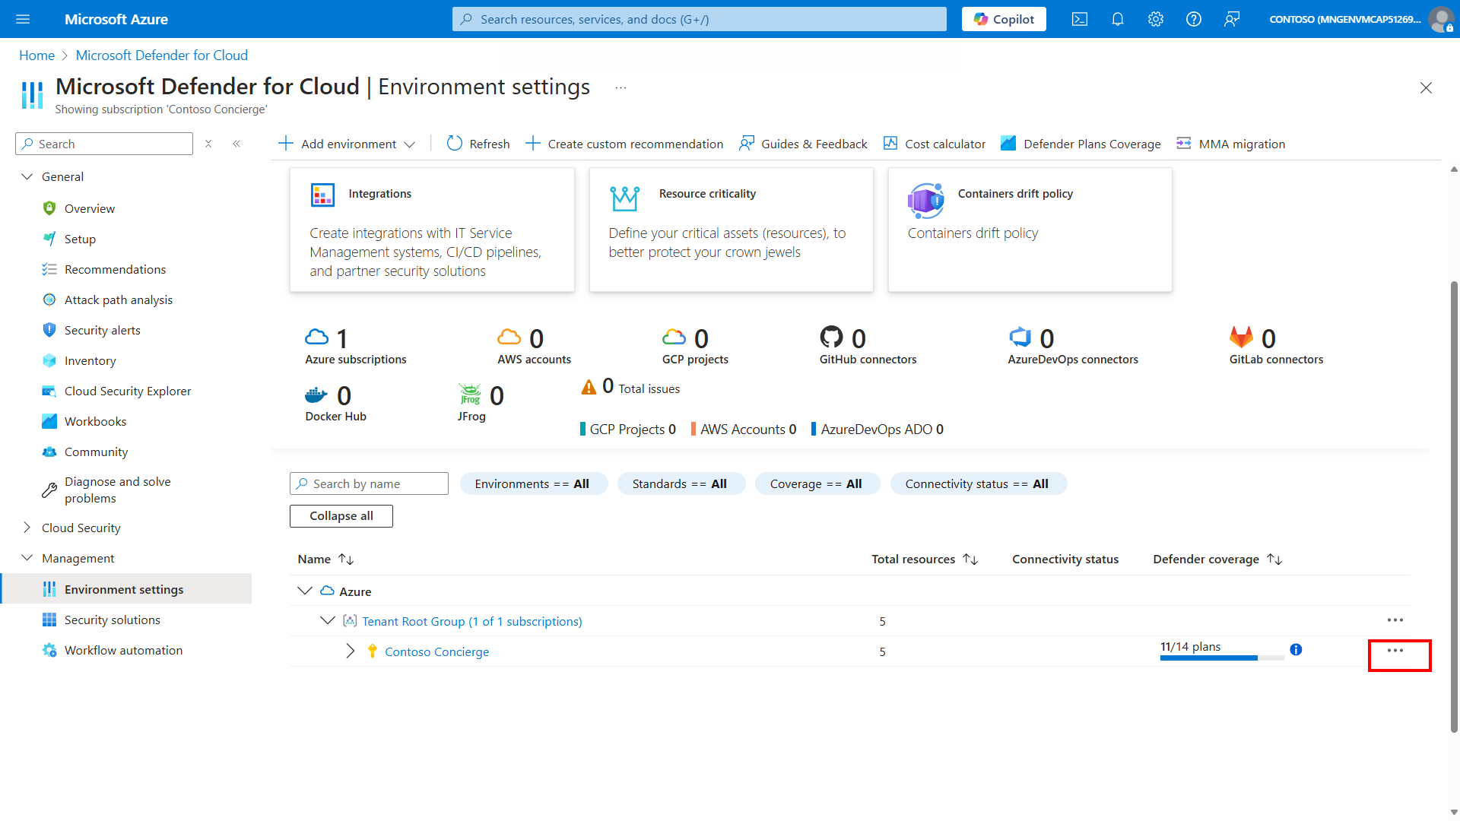Switch to Security solutions under Management
This screenshot has height=821, width=1460.
tap(112, 620)
